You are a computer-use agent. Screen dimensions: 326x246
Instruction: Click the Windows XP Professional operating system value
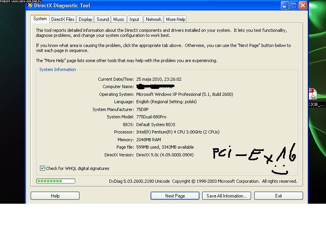(x=185, y=94)
